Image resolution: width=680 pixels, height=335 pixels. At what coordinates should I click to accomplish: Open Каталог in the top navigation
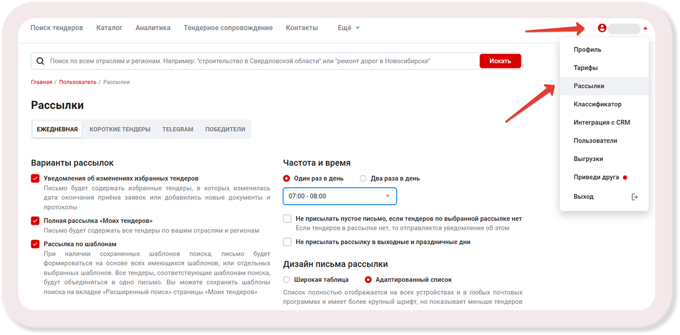(109, 28)
